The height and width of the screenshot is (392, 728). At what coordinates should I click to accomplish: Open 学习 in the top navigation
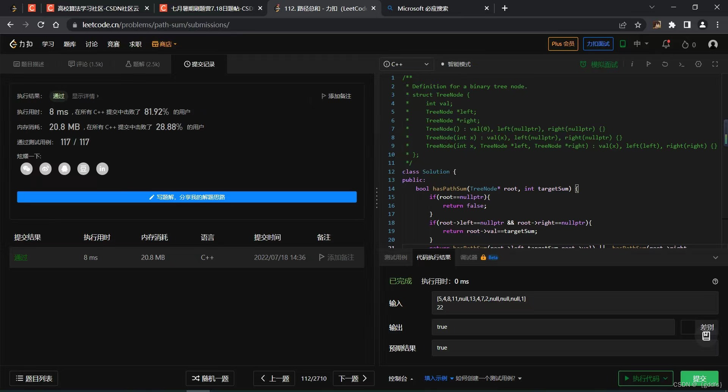coord(48,44)
